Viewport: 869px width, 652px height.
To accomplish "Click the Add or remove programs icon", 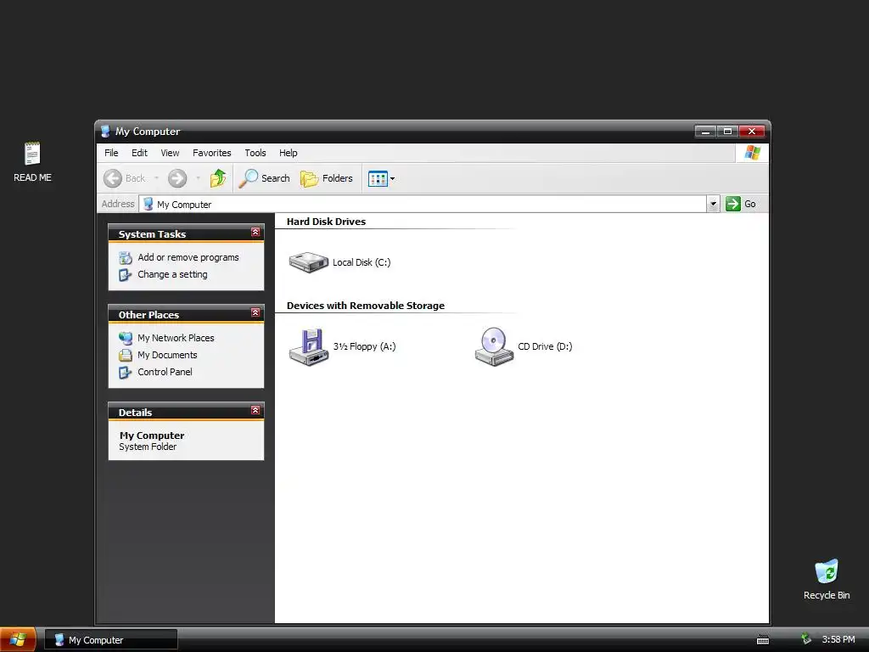I will [x=126, y=258].
